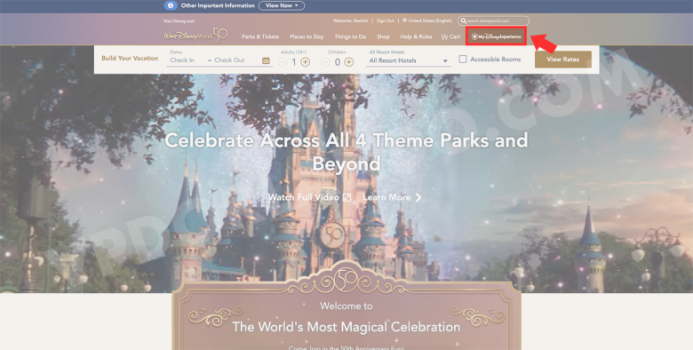Click the blue info icon beside Other Important Information
Viewport: 693px width, 350px height.
pos(171,5)
